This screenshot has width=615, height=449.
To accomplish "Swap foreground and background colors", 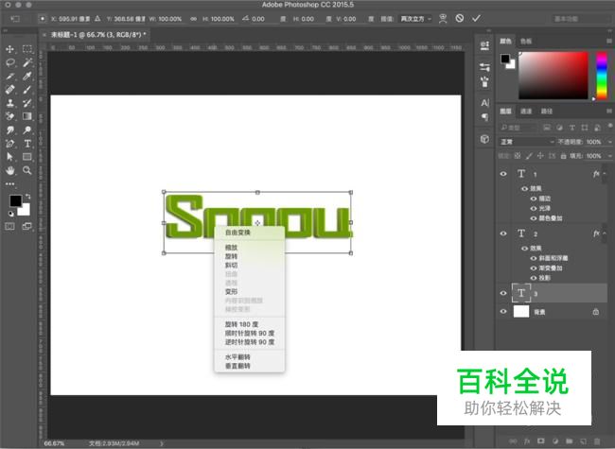I will [27, 196].
